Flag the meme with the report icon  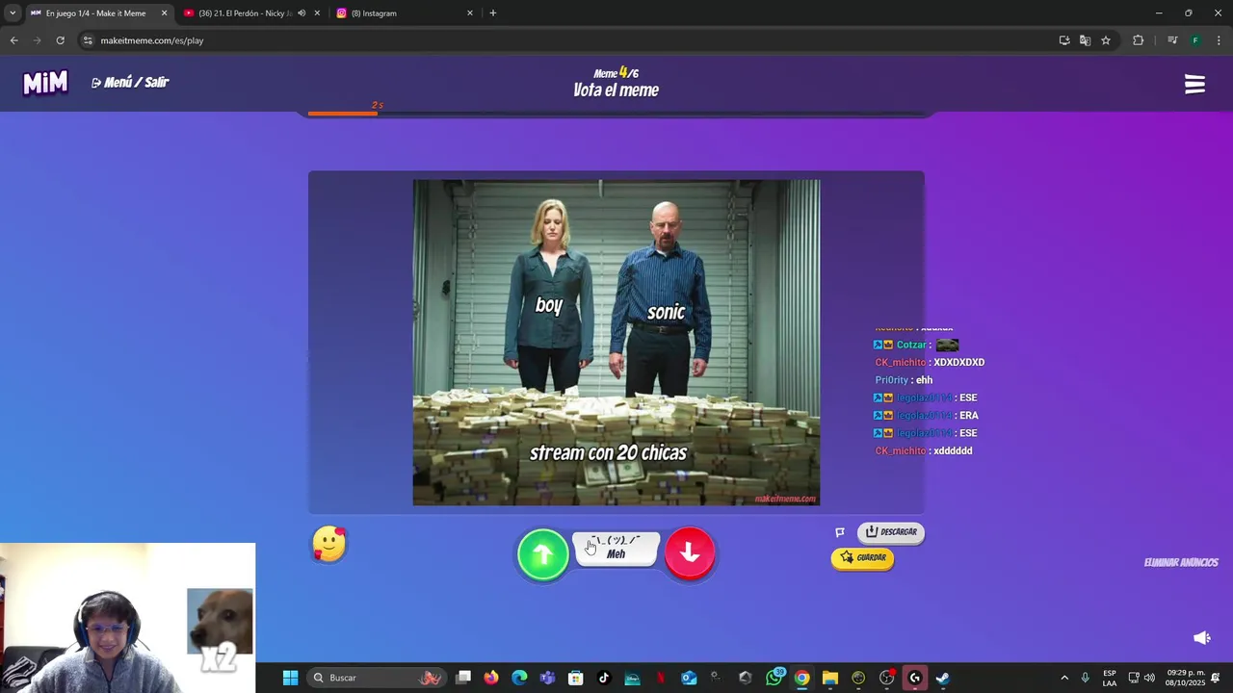(x=840, y=532)
